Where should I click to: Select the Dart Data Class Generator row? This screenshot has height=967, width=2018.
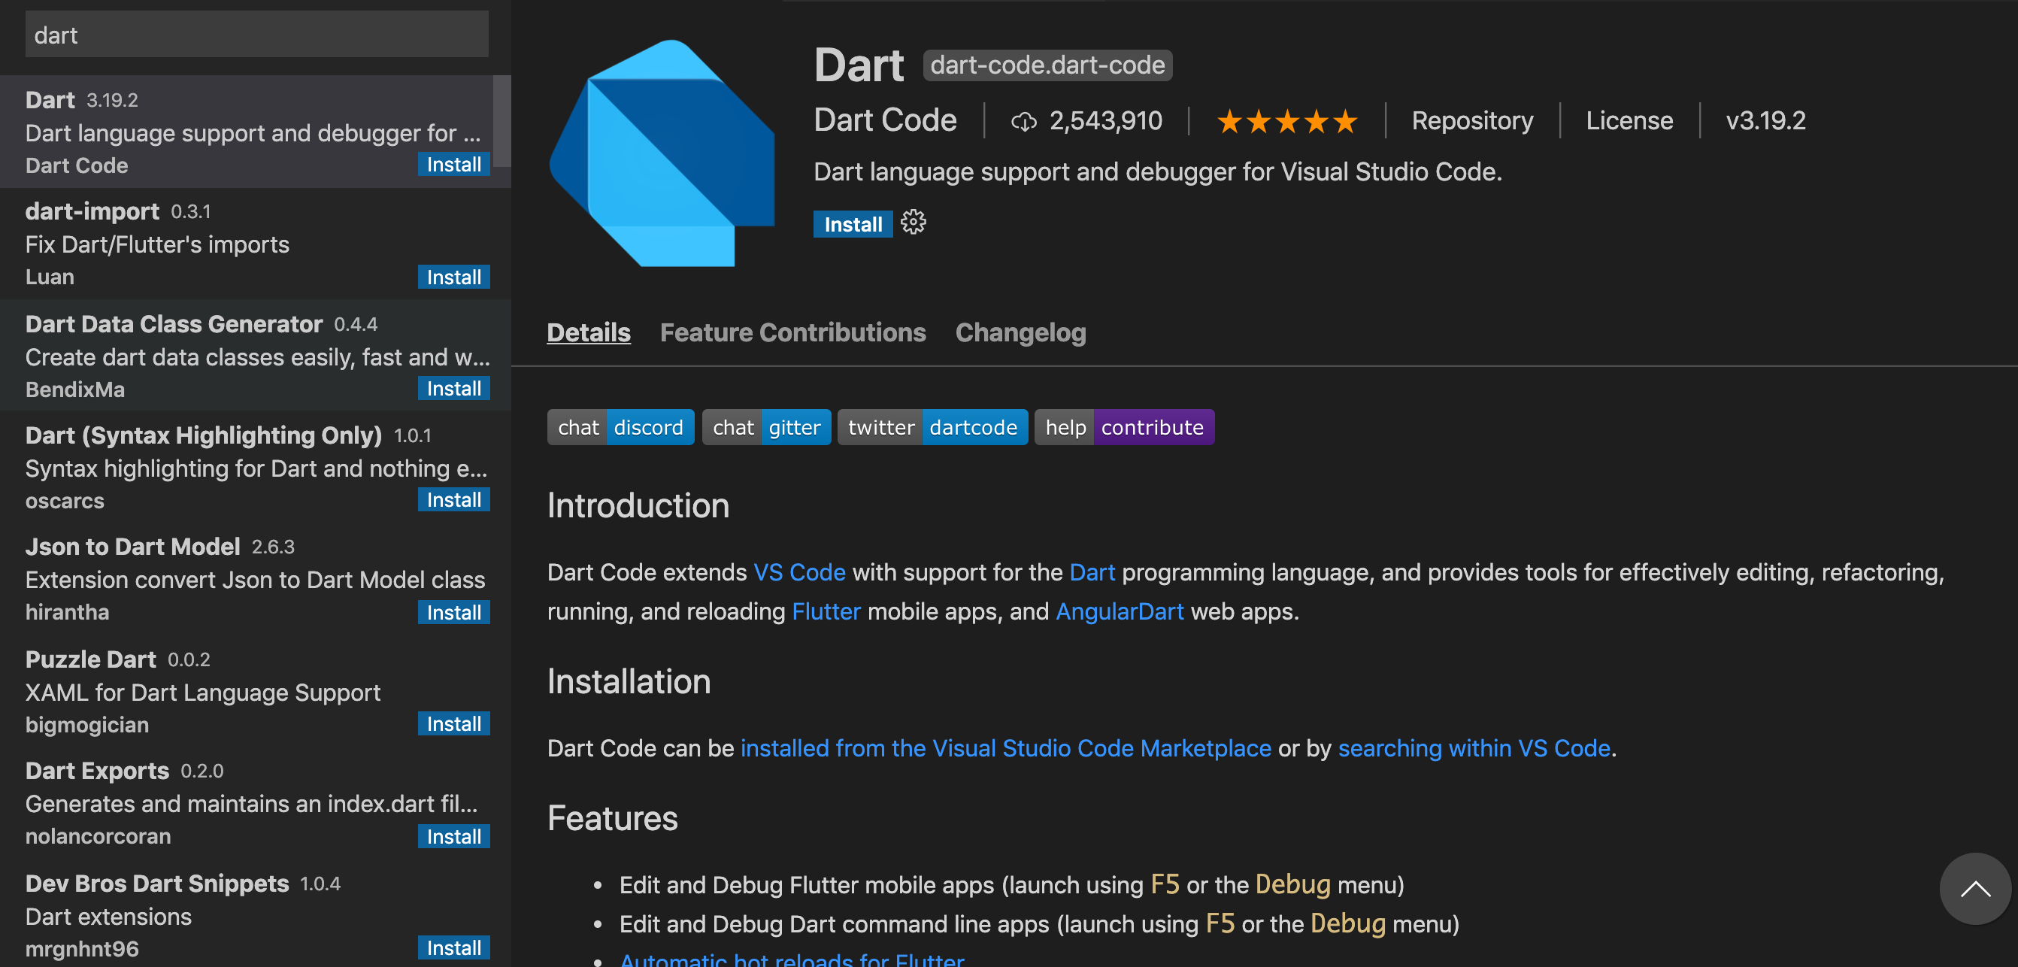click(x=256, y=355)
